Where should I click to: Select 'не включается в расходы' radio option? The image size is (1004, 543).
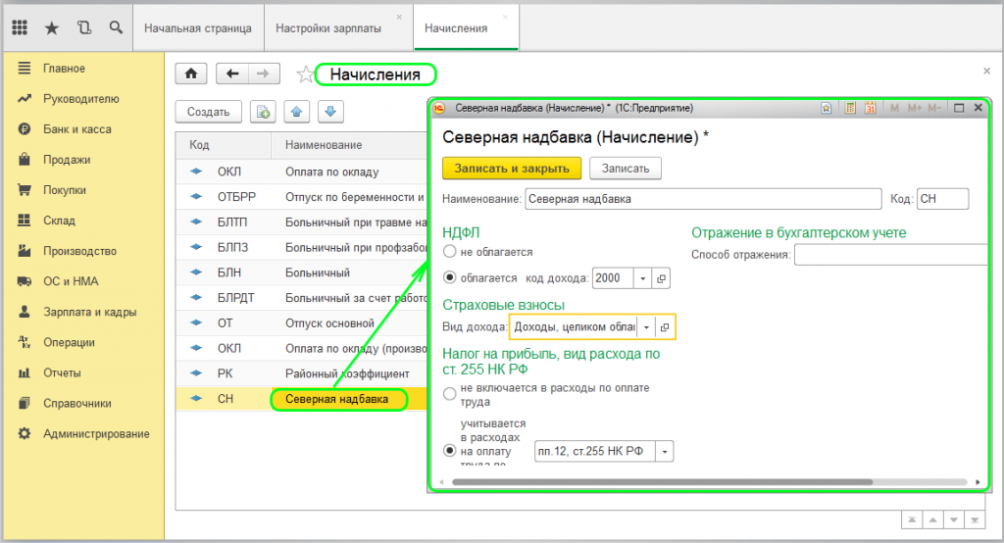[x=450, y=394]
